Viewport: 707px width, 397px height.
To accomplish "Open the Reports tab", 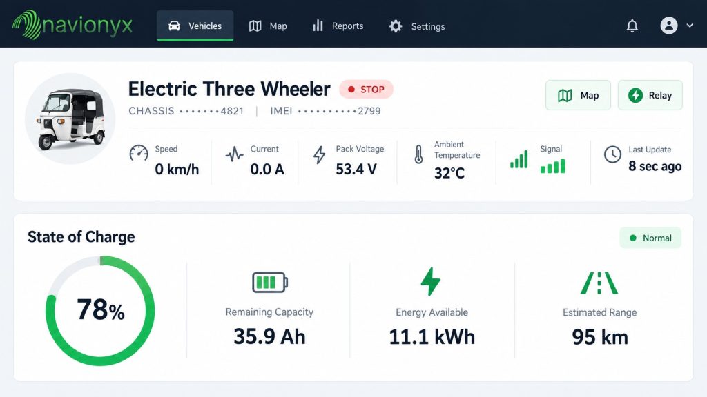I will (338, 26).
